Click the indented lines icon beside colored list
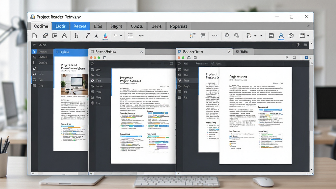The height and width of the screenshot is (189, 336). [203, 36]
